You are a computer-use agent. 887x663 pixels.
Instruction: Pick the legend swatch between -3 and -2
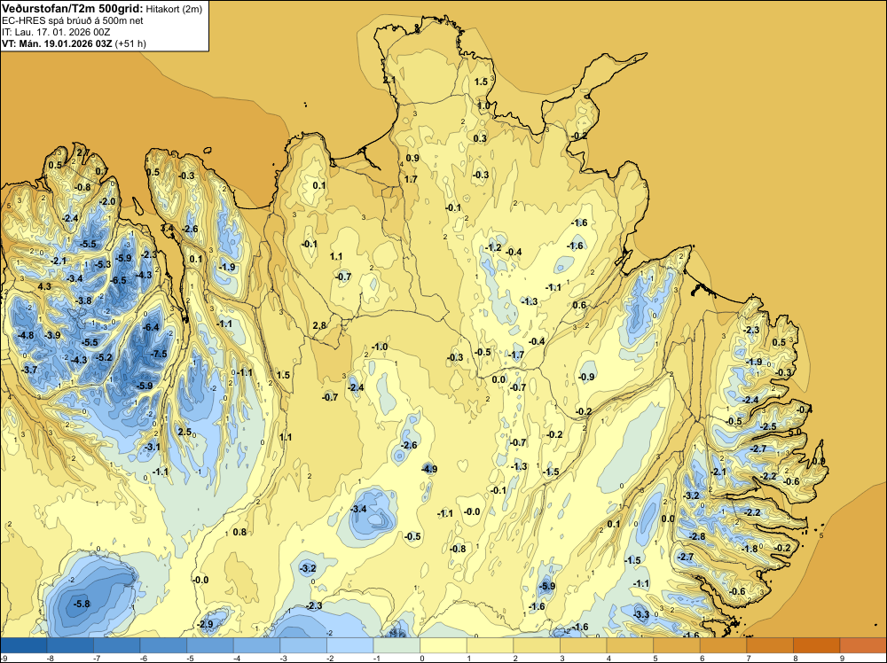point(304,645)
